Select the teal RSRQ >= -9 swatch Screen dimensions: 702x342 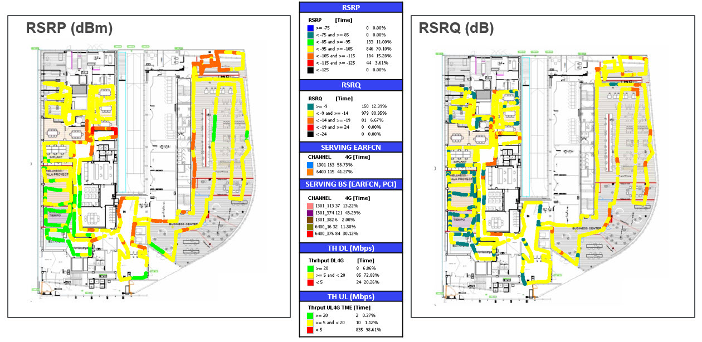pos(310,106)
